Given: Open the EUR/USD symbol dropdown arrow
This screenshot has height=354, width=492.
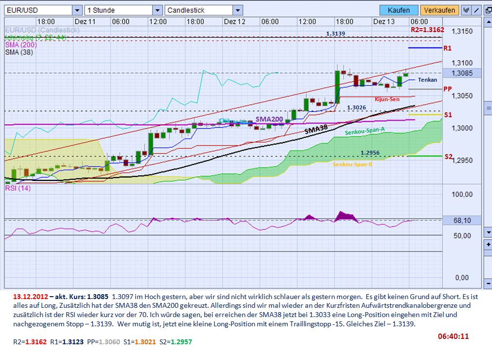Looking at the screenshot, I should [x=77, y=10].
